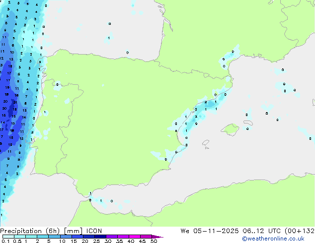Screen dimensions: 315x243
Task: Click the '50' legend scale label
Action: (154, 241)
